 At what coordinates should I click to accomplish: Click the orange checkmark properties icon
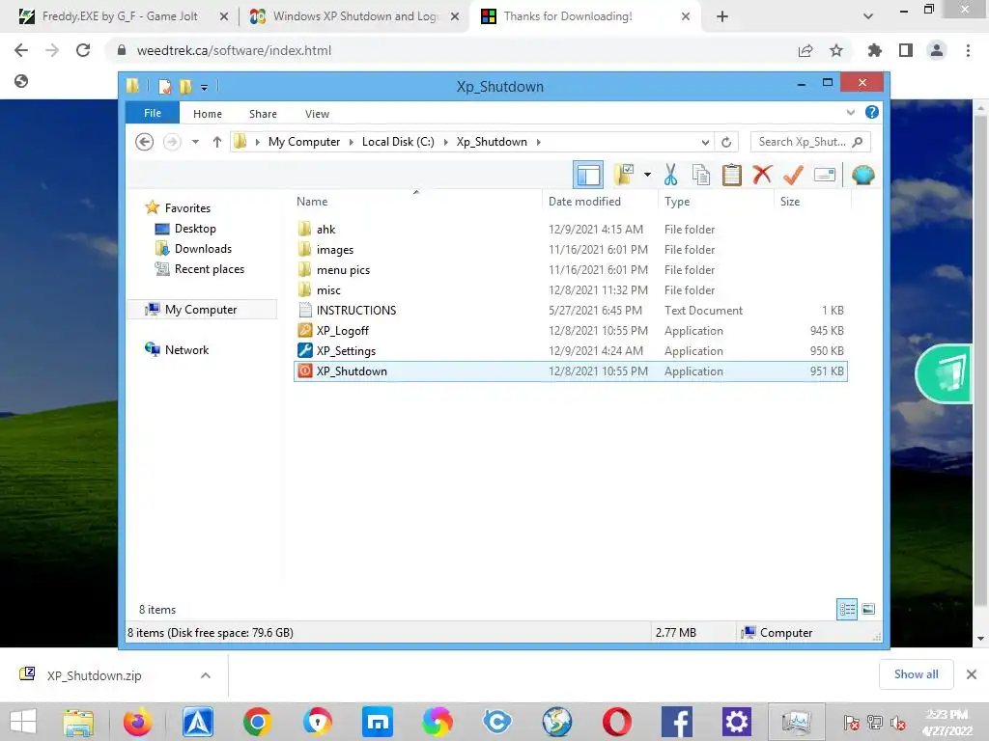(x=793, y=175)
